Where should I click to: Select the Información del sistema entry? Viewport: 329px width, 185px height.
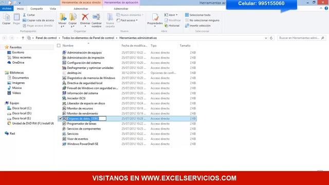click(x=82, y=93)
